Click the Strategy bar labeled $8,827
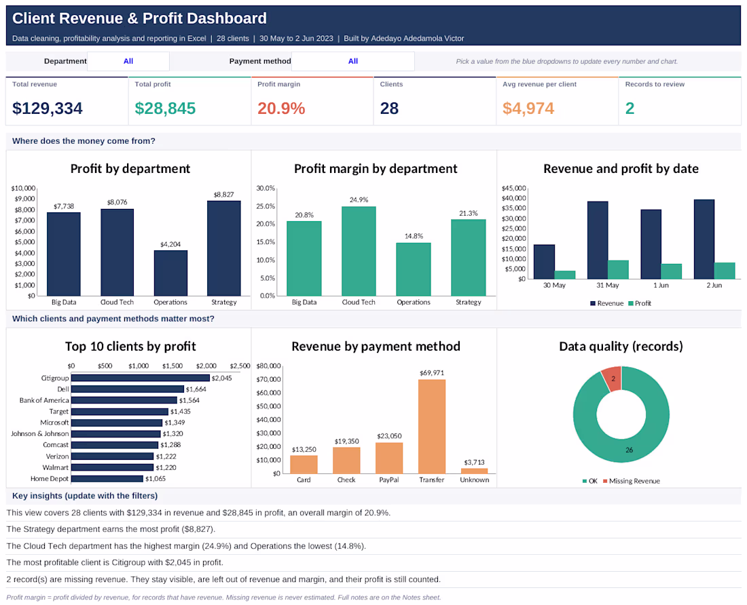This screenshot has height=605, width=747. (x=224, y=248)
